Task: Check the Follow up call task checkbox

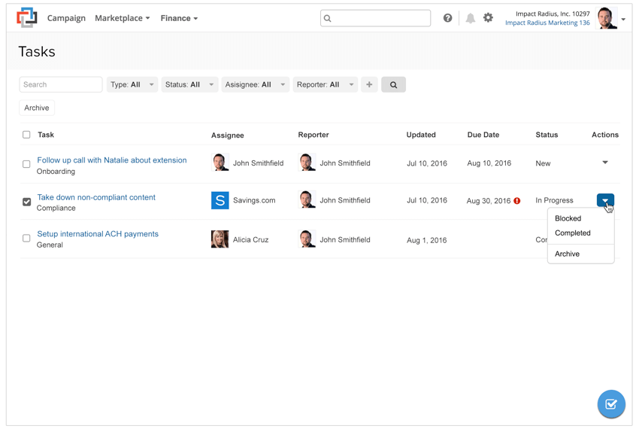Action: (x=26, y=164)
